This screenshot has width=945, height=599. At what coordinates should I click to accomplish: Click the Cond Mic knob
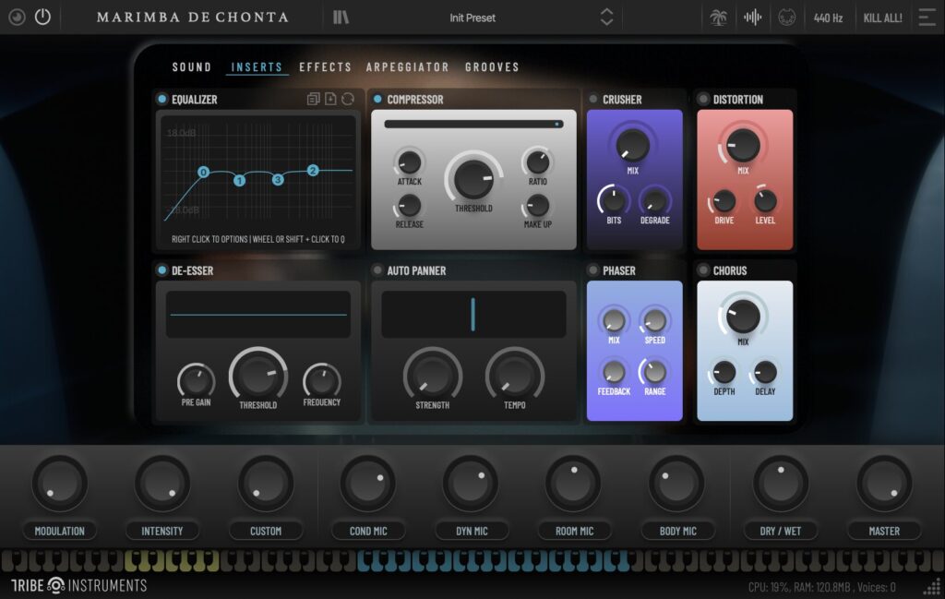pos(368,484)
